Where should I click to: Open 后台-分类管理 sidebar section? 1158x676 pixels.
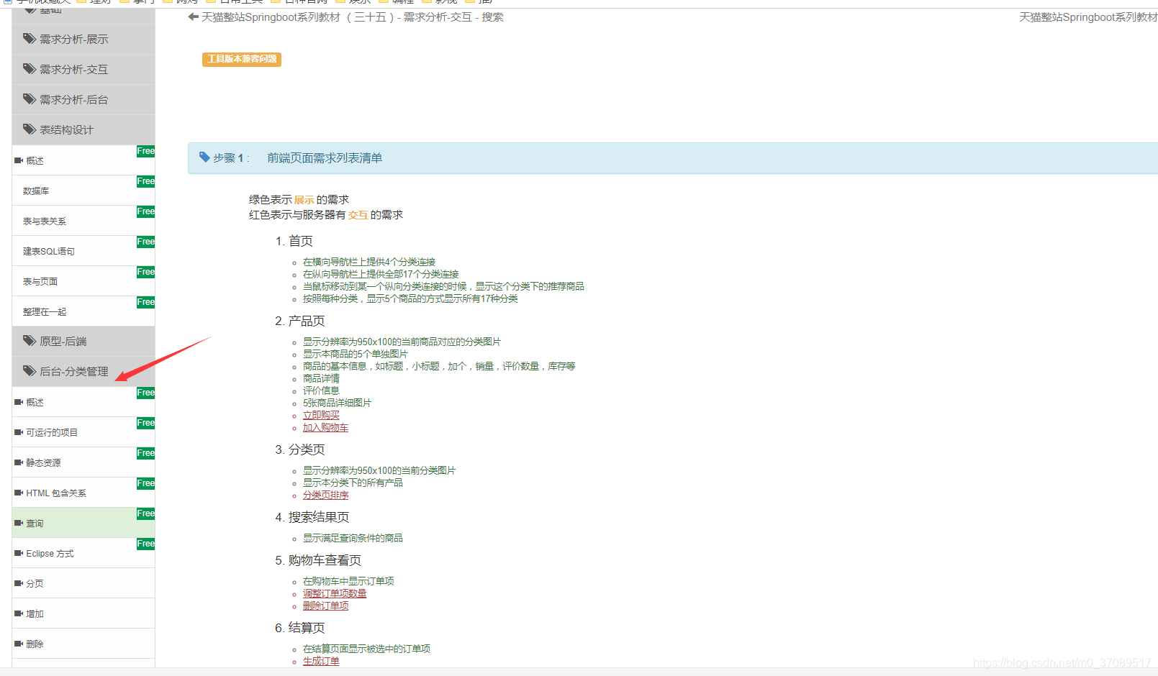pos(83,371)
